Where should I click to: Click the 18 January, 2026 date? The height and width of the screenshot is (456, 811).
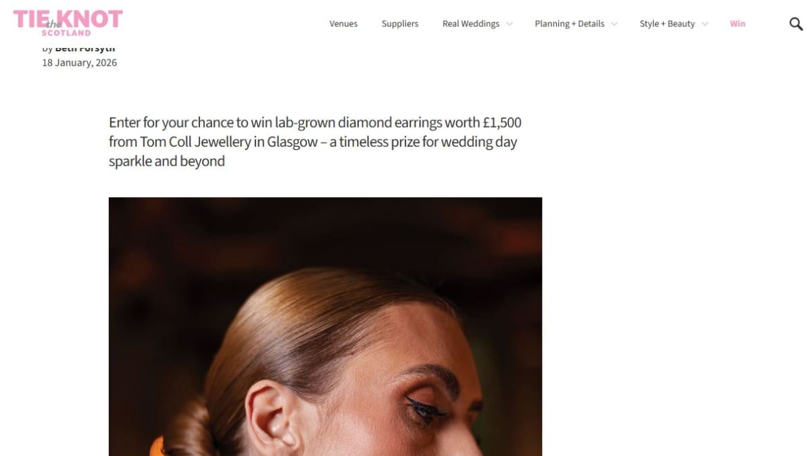pos(80,63)
